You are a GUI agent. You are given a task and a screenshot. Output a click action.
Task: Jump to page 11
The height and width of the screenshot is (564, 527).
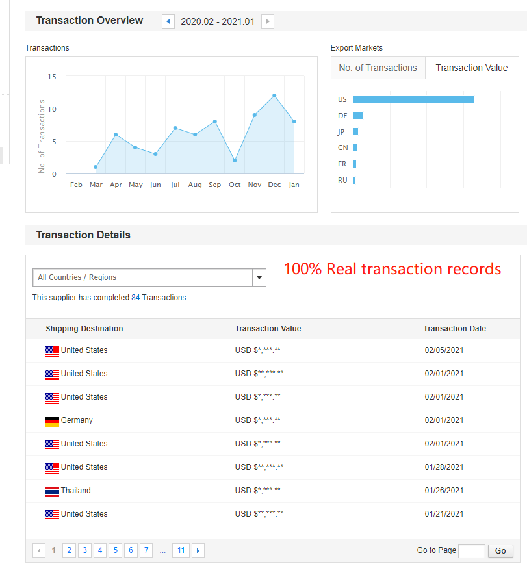click(x=181, y=550)
